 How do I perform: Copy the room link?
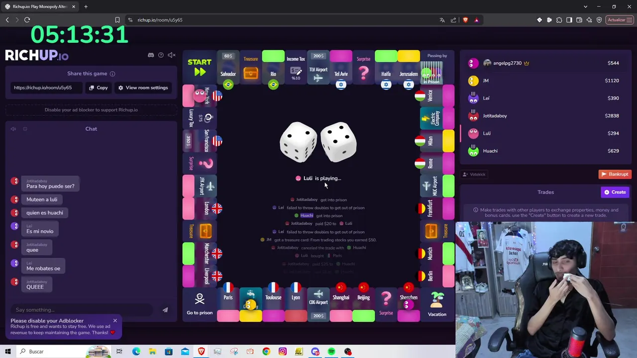point(99,88)
